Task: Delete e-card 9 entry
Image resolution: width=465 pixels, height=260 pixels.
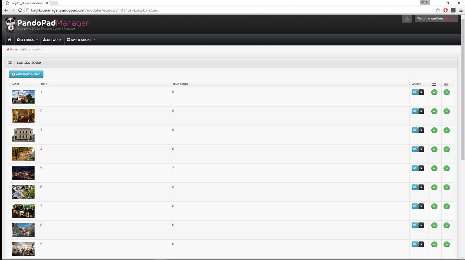Action: 421,244
